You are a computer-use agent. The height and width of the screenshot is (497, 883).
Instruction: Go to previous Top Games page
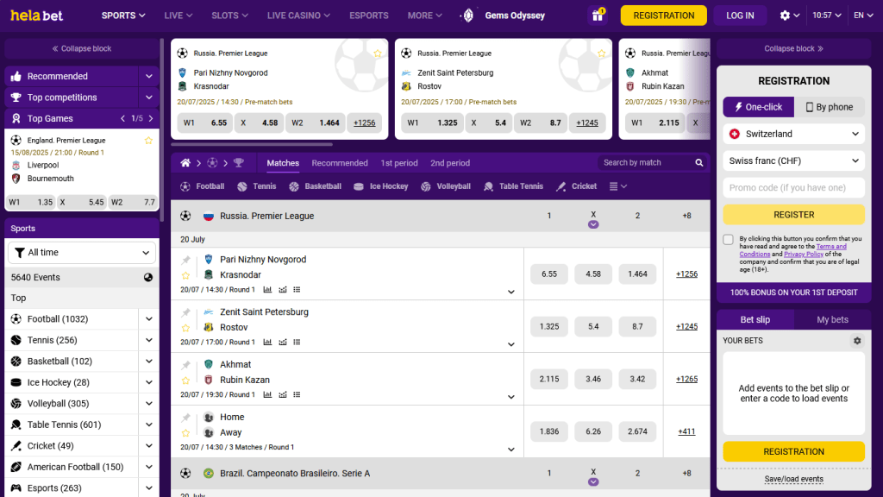tap(122, 119)
